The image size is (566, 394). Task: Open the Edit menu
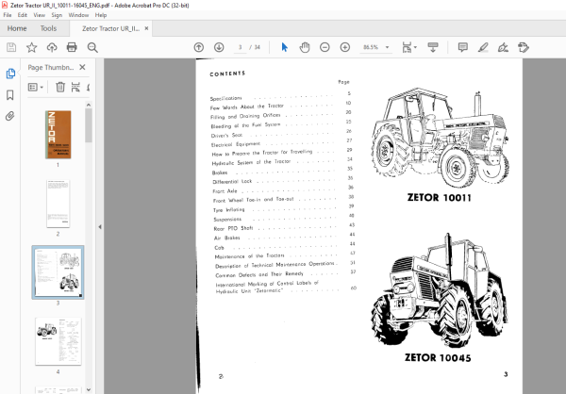pos(23,15)
